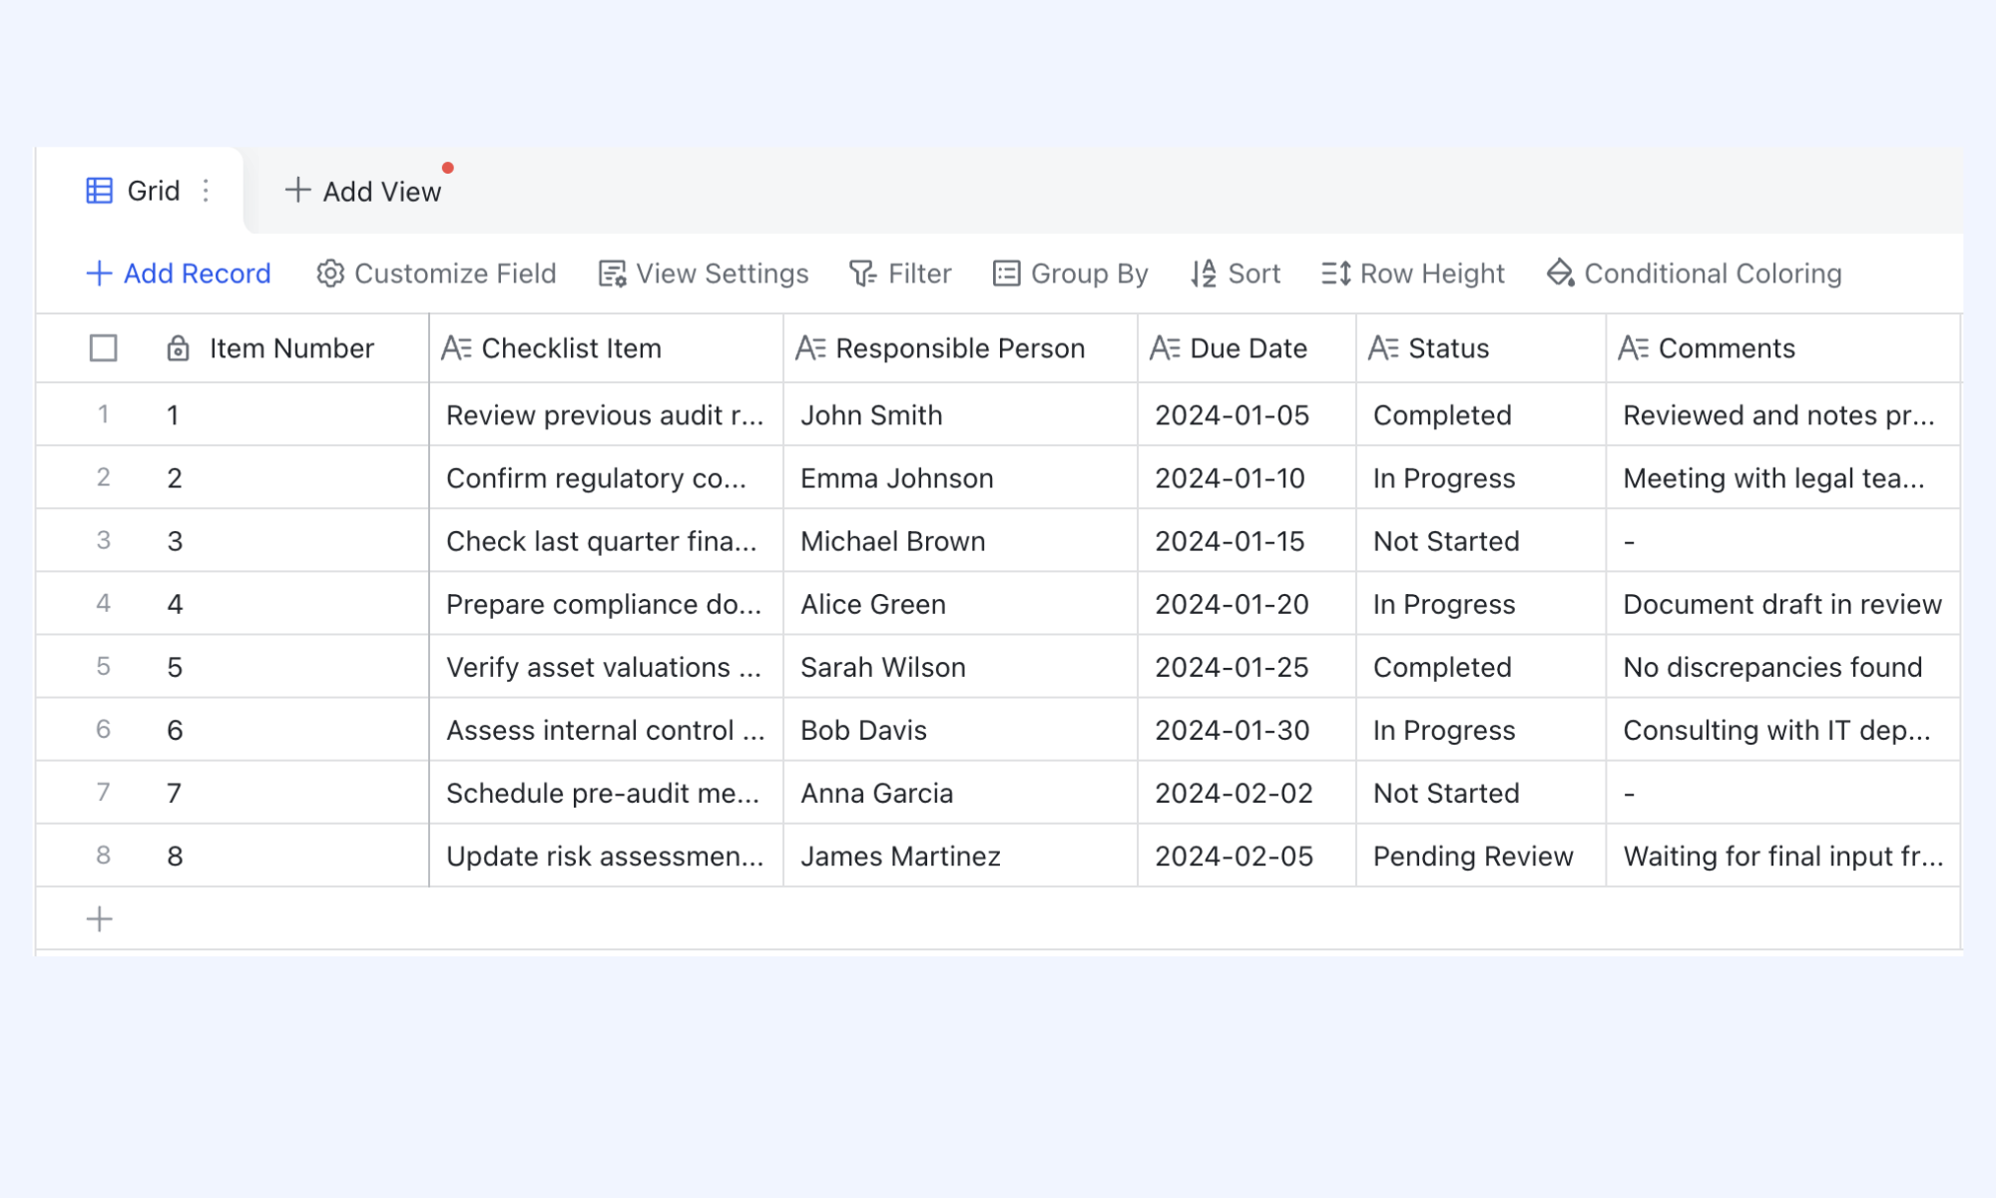Screen dimensions: 1996x1198
Task: Click cell 'Prepare compliance do...'
Action: 606,604
